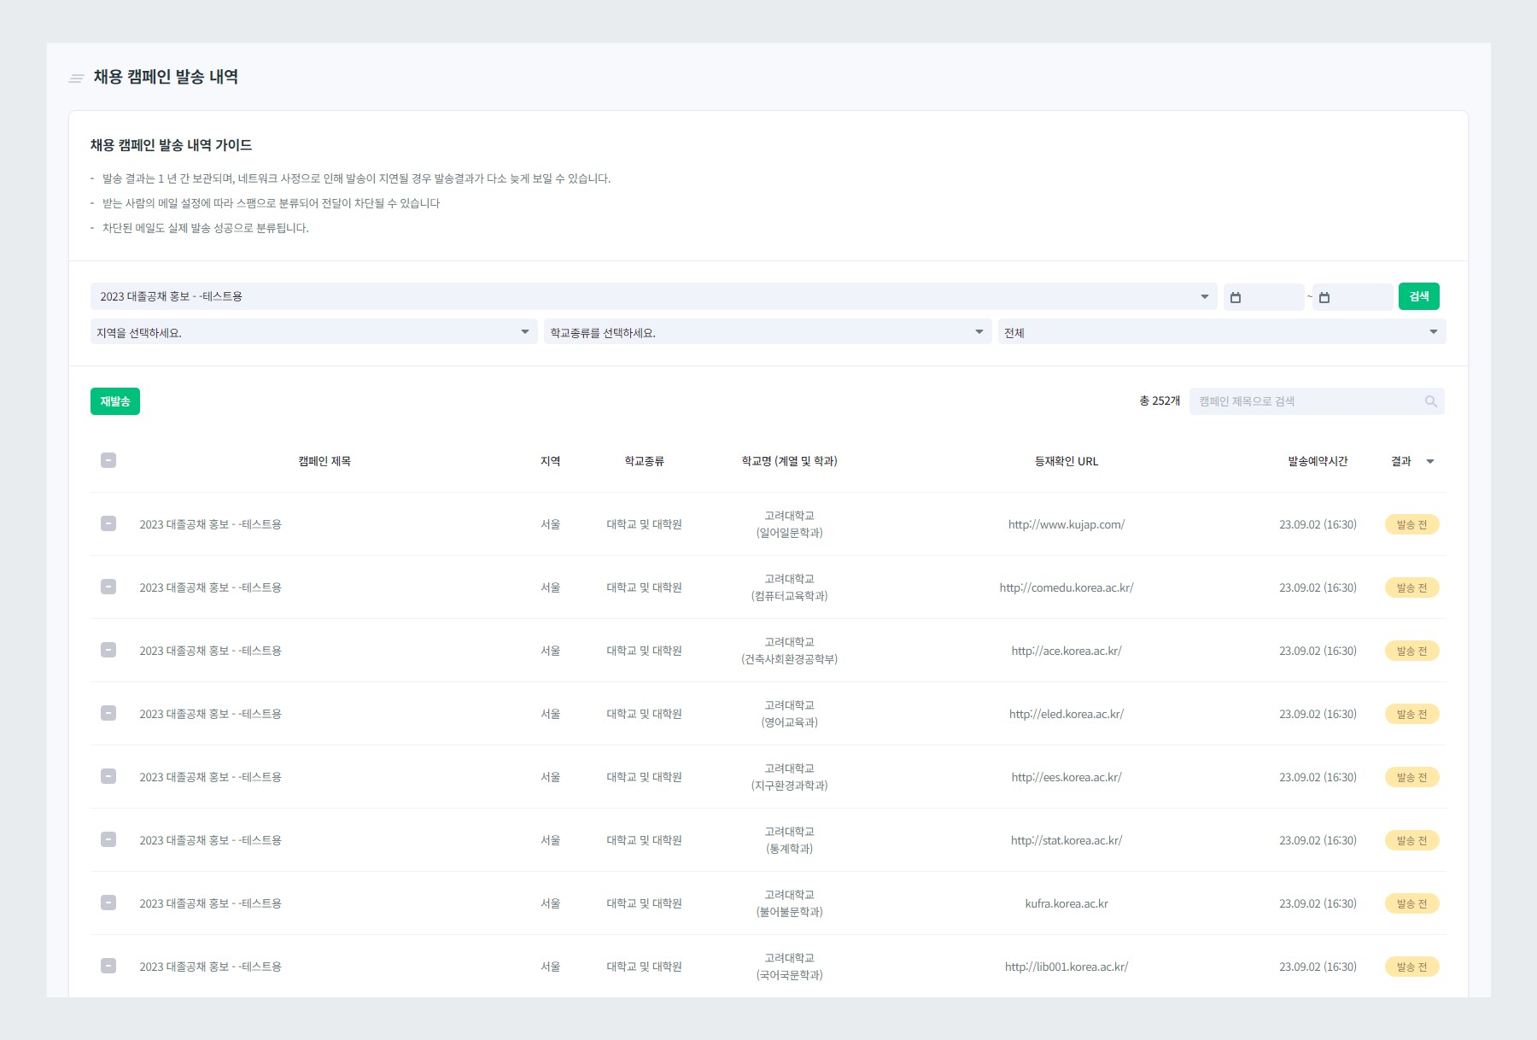Click 서울 region cell in 영어교육과 row
1537x1040 pixels.
pyautogui.click(x=551, y=714)
